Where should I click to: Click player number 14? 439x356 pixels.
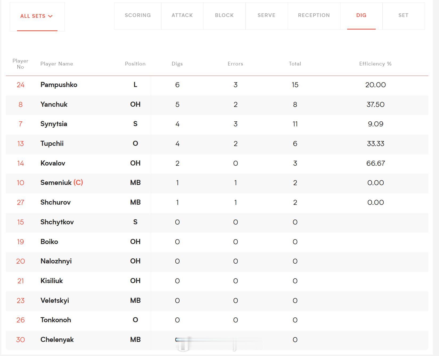[20, 163]
